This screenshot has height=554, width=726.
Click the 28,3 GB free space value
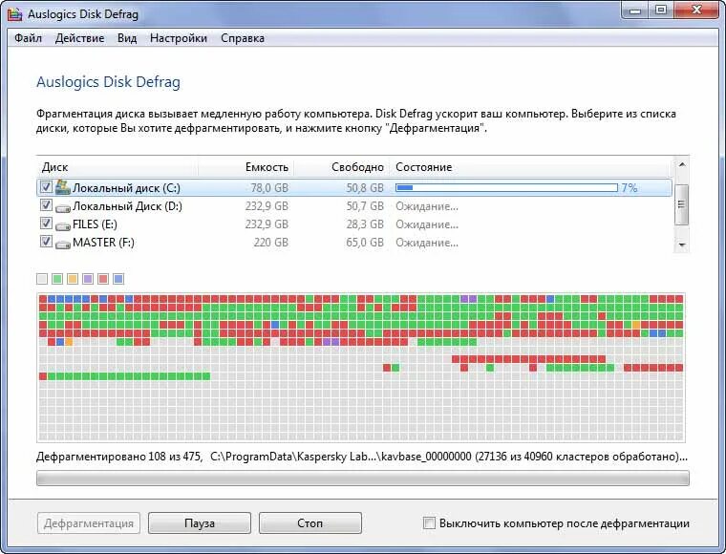[365, 224]
